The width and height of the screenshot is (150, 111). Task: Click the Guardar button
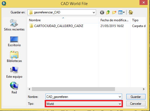tap(136, 97)
